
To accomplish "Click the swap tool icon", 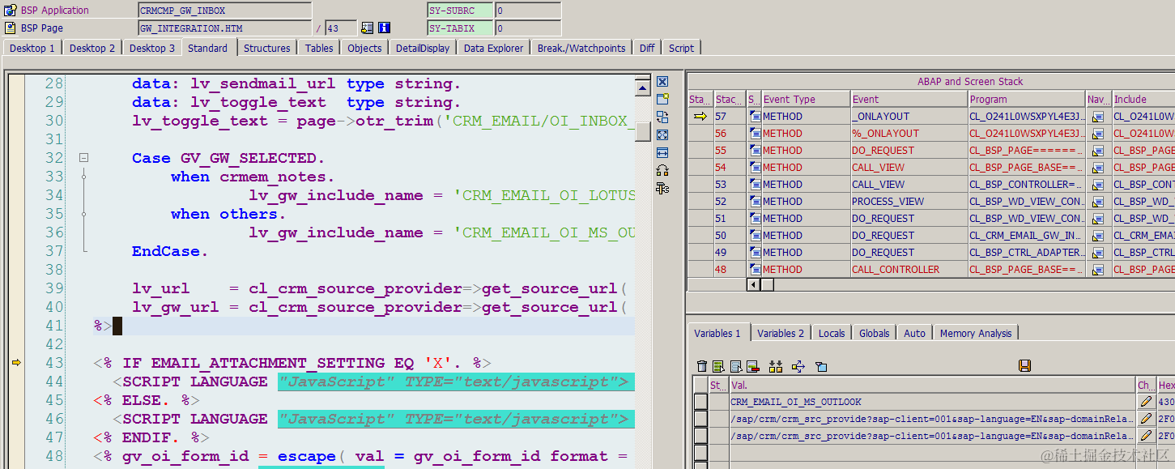I will [x=662, y=117].
